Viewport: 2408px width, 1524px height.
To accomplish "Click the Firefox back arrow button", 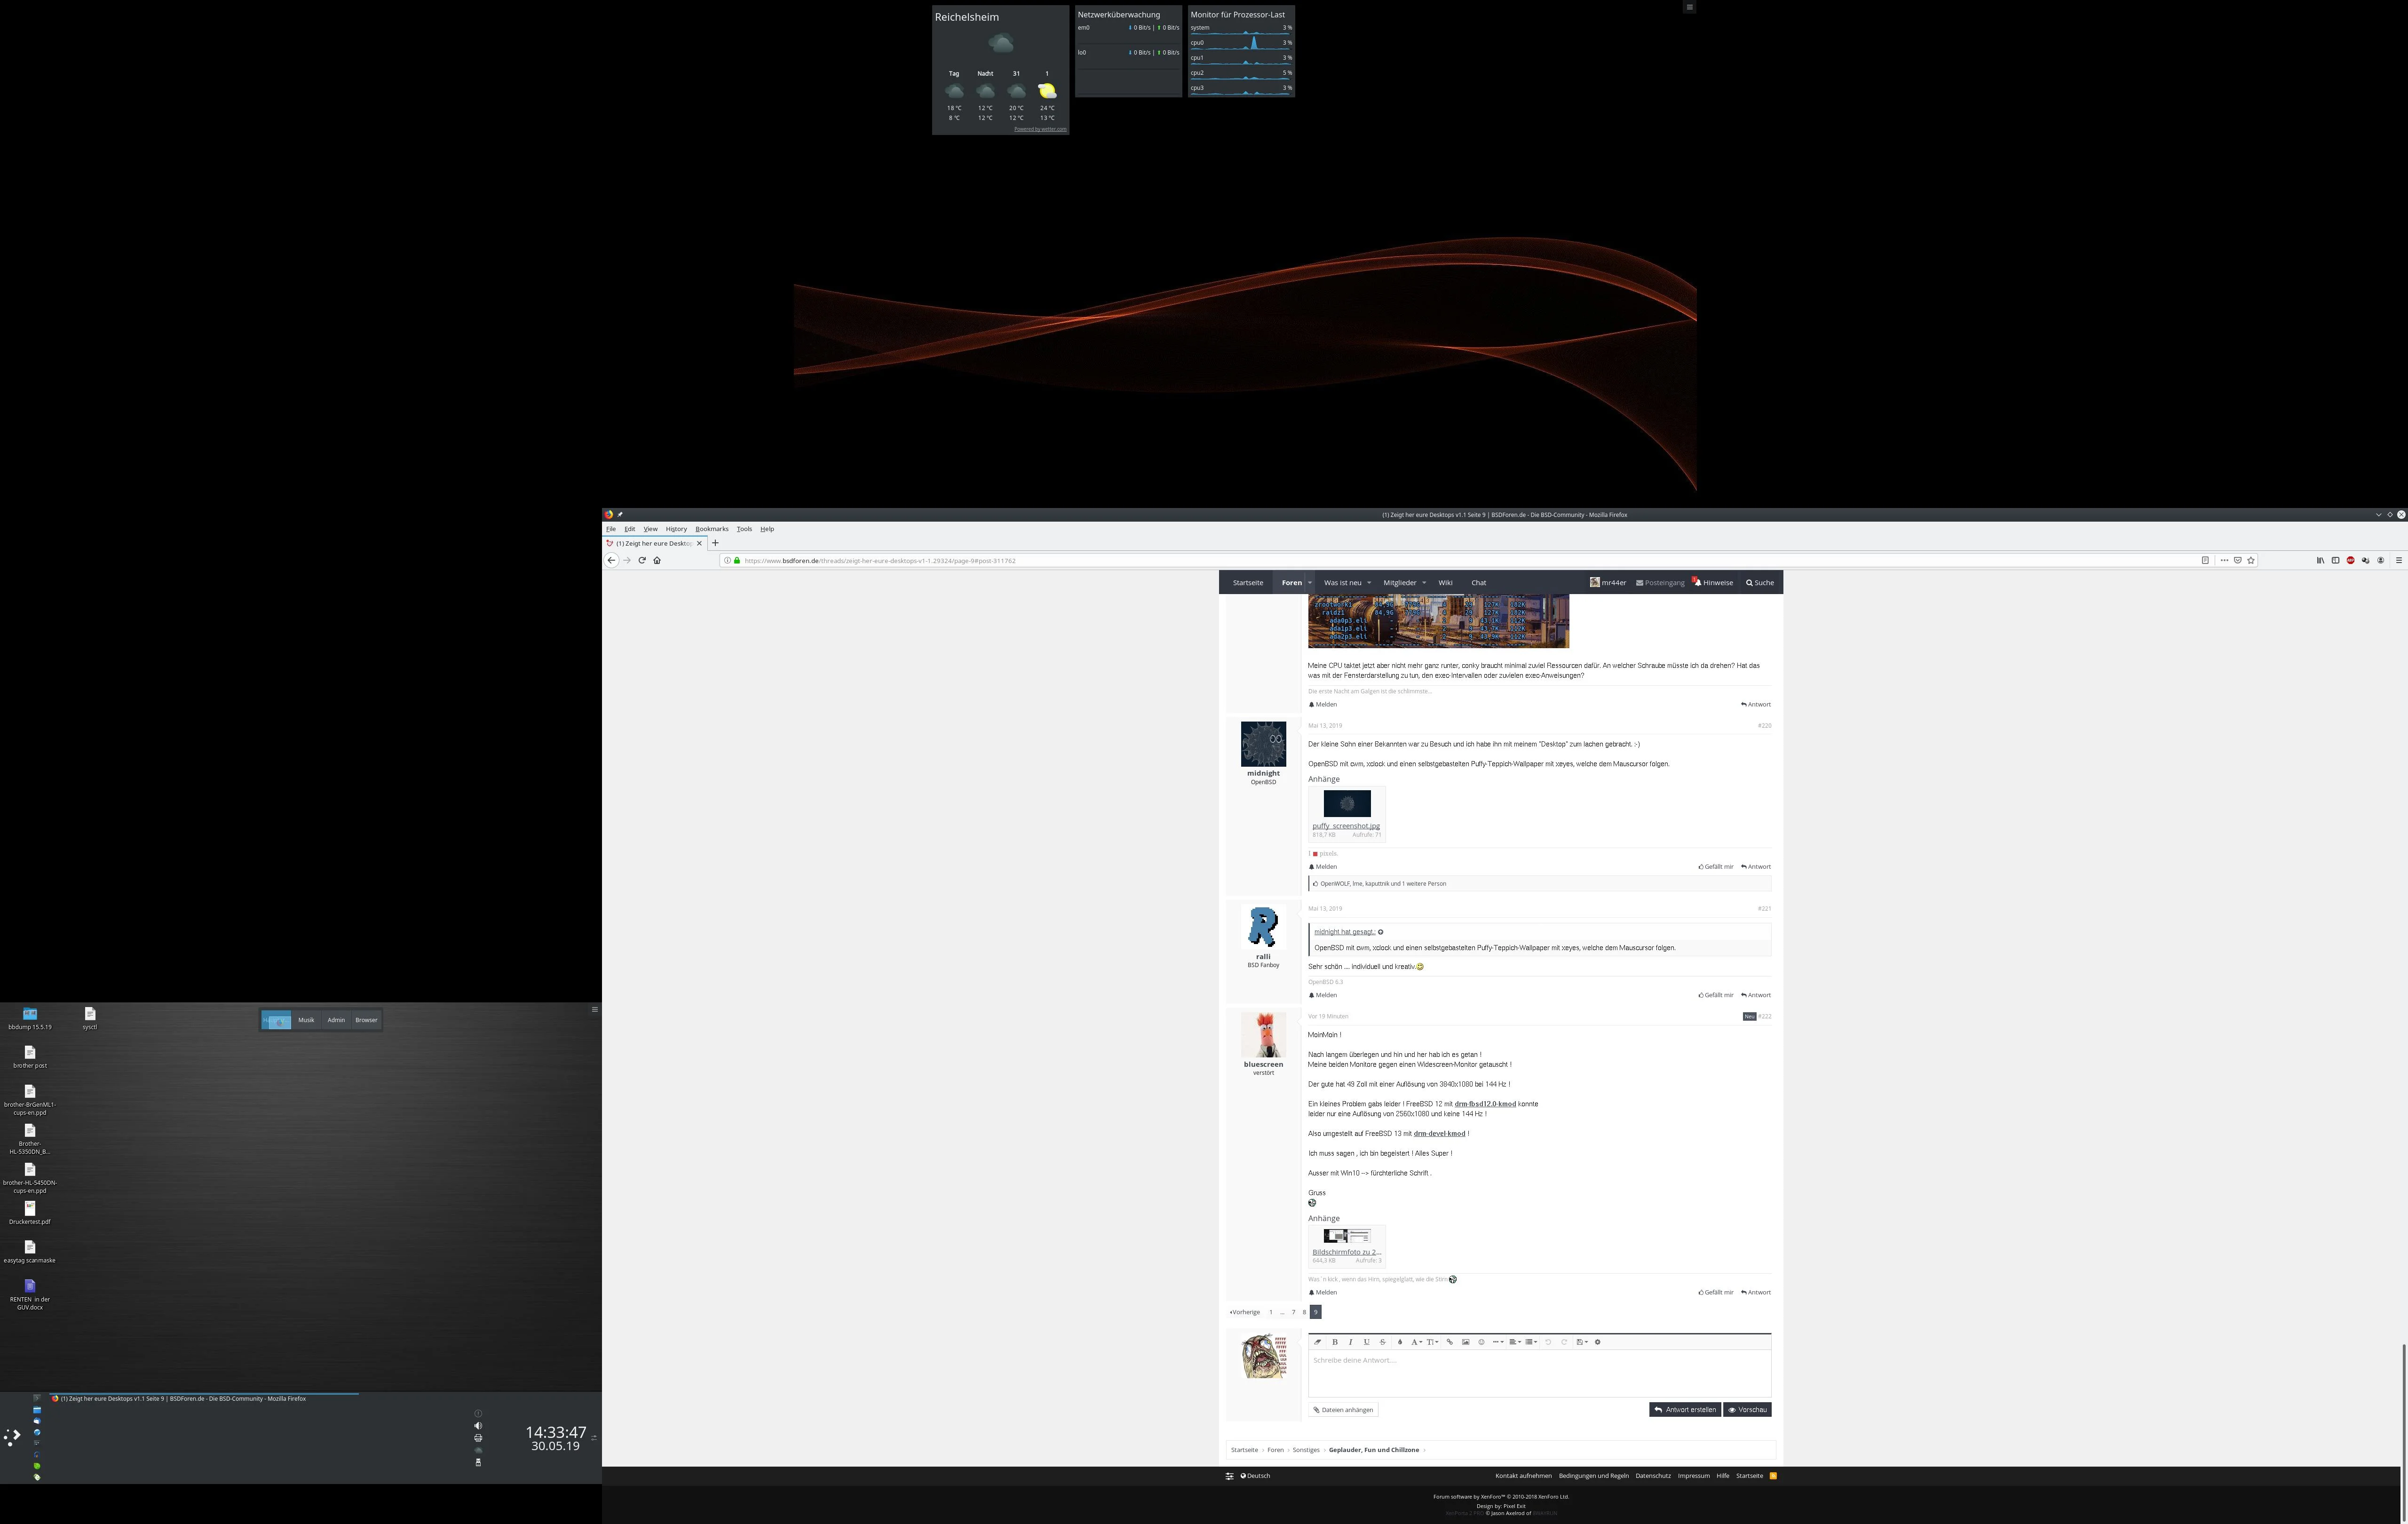I will [611, 560].
